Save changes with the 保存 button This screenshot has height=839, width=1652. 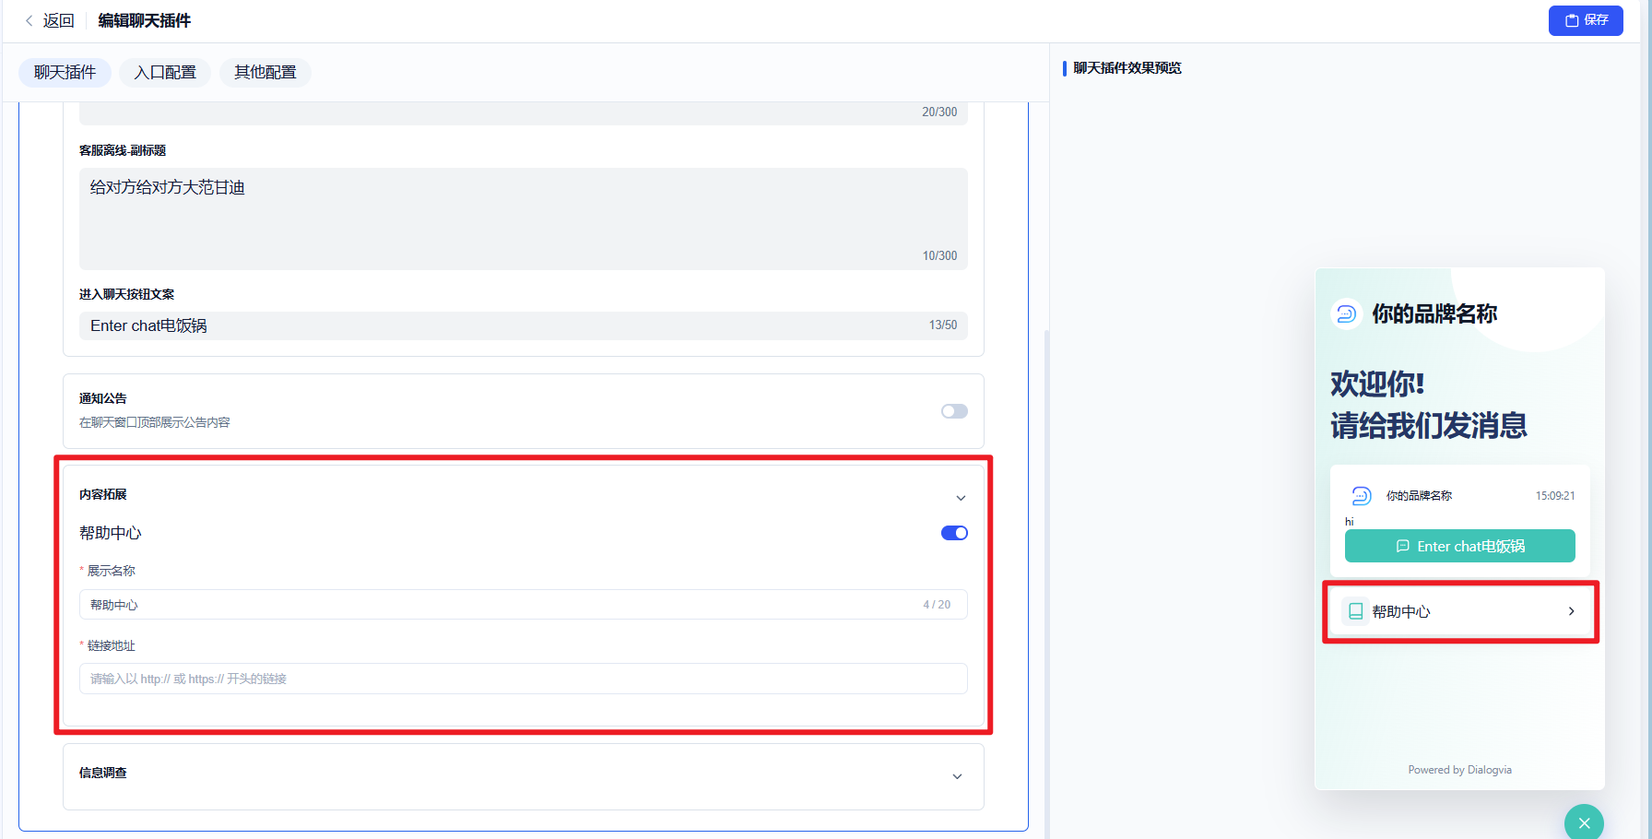click(x=1586, y=20)
